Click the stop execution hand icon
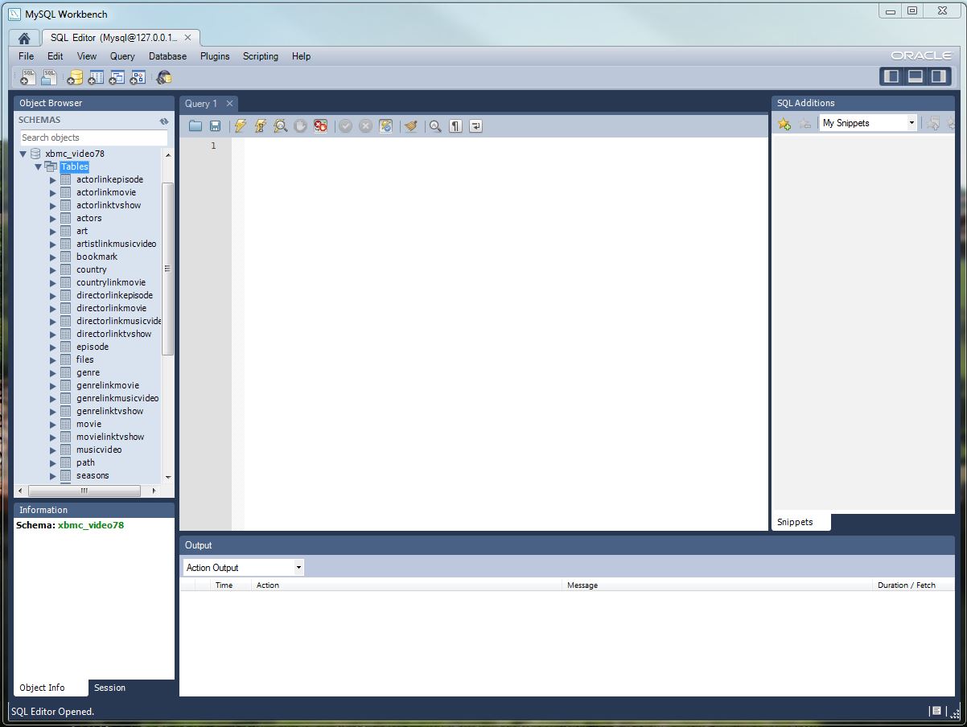Viewport: 967px width, 727px height. click(300, 126)
